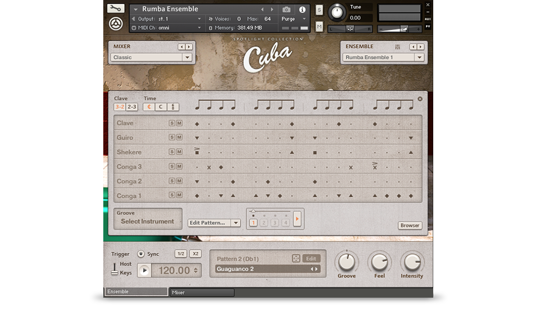Select previous mixer preset arrow

(181, 47)
